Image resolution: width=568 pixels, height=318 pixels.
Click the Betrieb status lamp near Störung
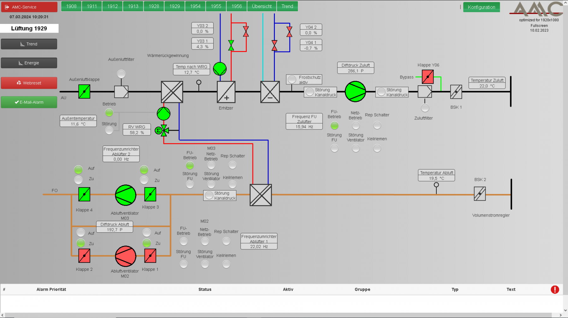click(x=109, y=112)
